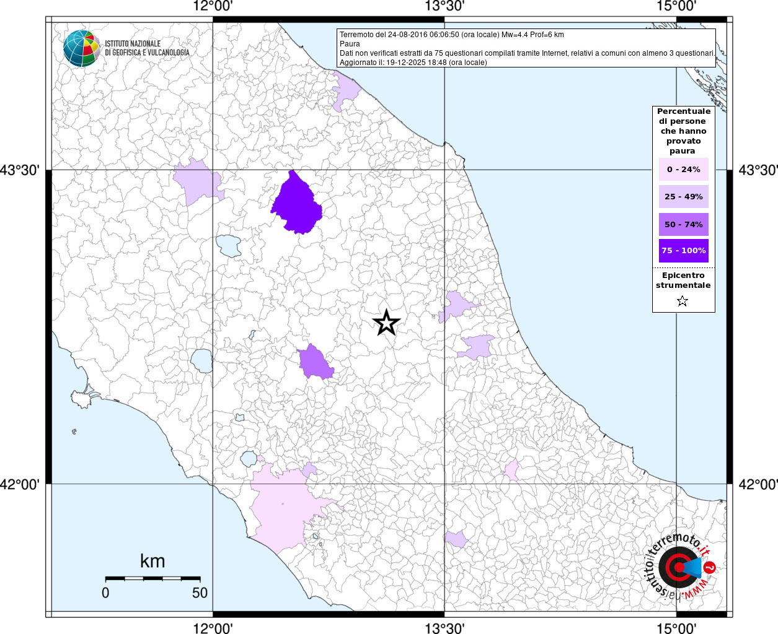This screenshot has width=778, height=634.
Task: Click the legend title 'Percentuale di persone'
Action: [x=683, y=131]
